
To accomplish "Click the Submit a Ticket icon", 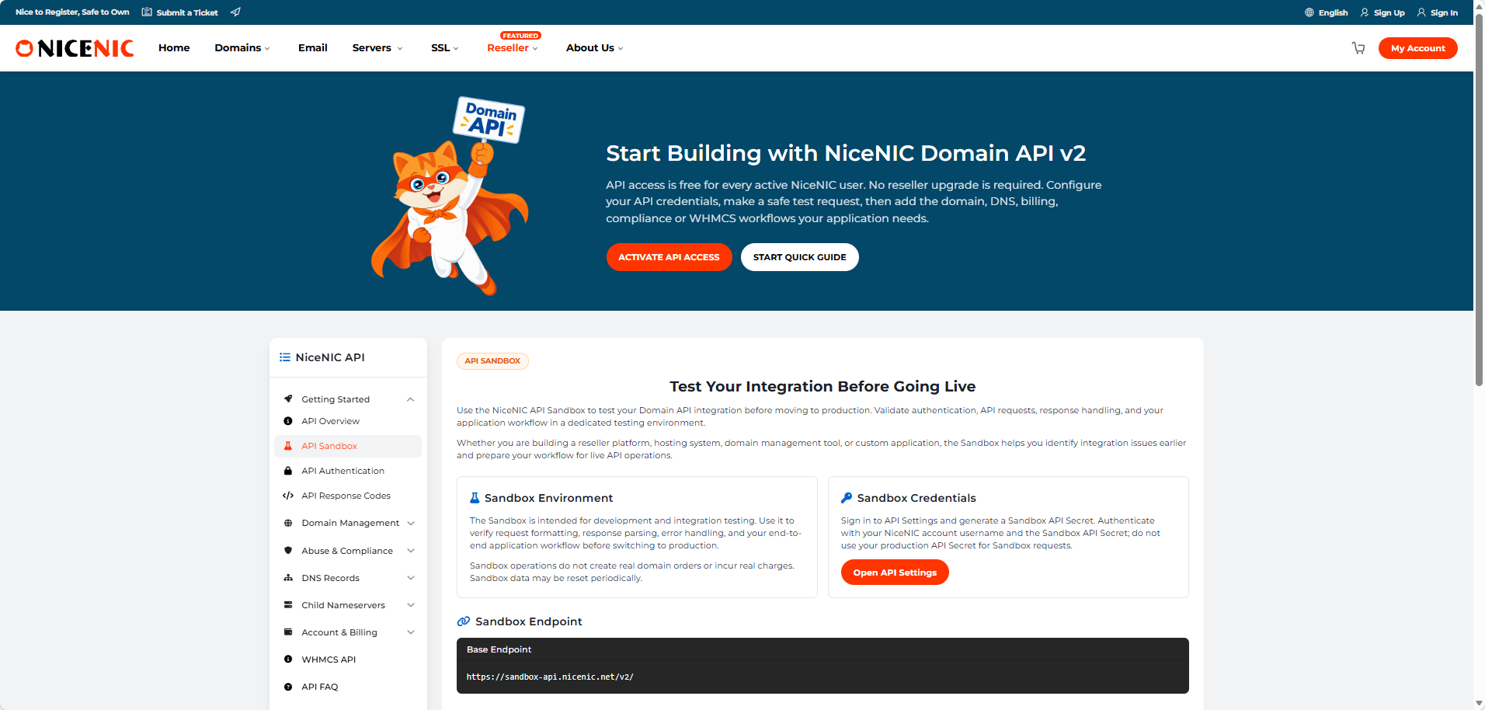I will pos(147,12).
